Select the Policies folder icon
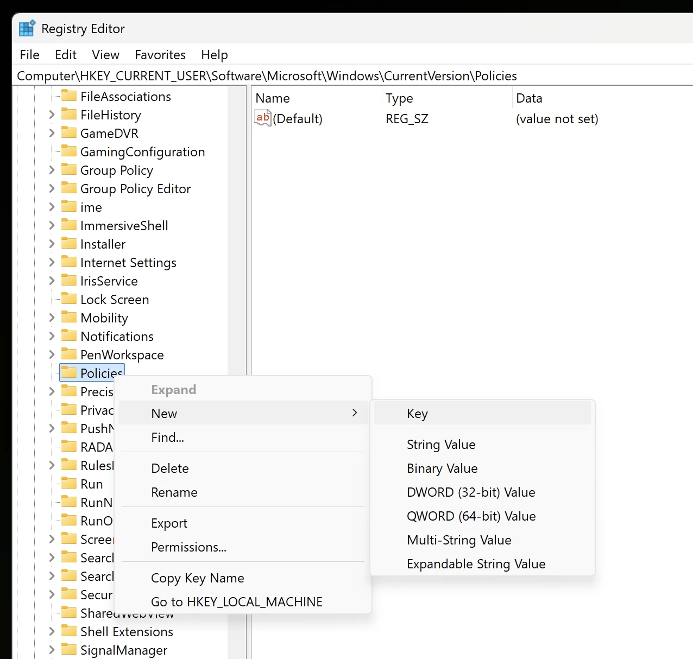Screen dimensions: 693x659 point(69,373)
